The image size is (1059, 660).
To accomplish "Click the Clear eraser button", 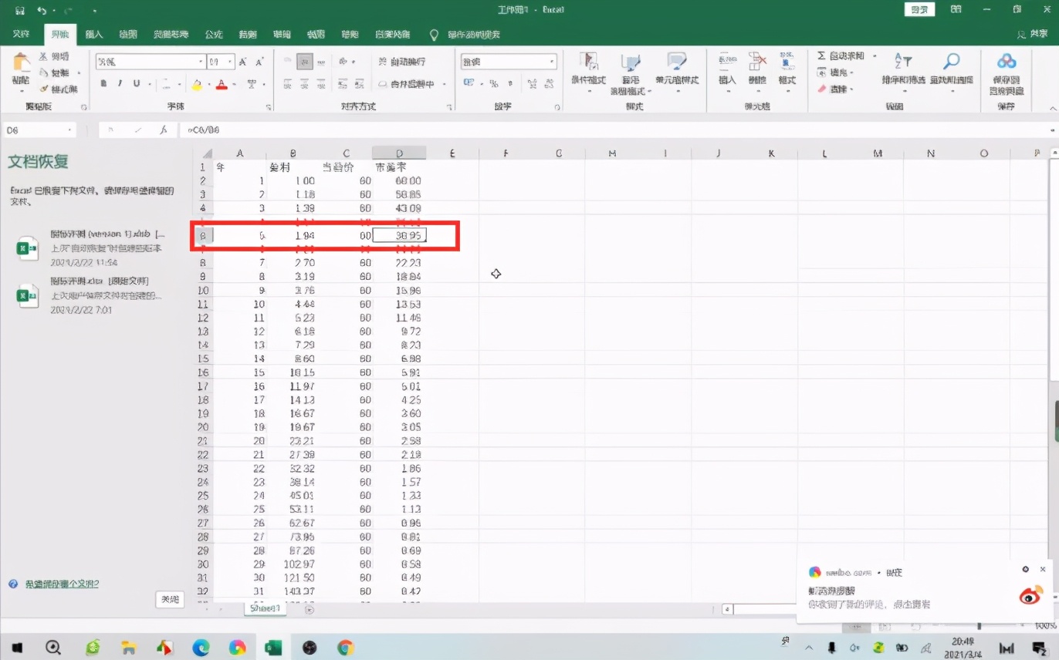I will 822,89.
